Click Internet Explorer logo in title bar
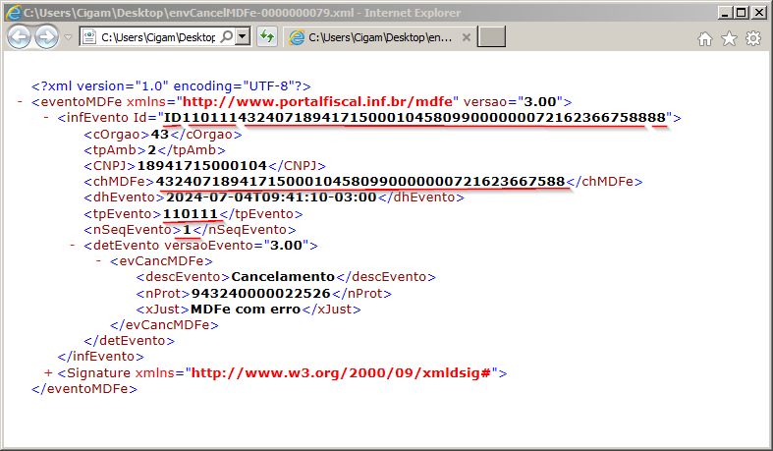The image size is (773, 451). click(14, 13)
